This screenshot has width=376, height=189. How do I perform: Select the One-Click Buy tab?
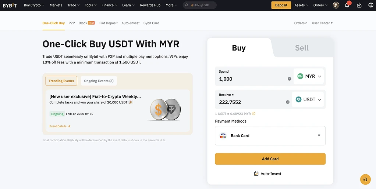pyautogui.click(x=53, y=23)
